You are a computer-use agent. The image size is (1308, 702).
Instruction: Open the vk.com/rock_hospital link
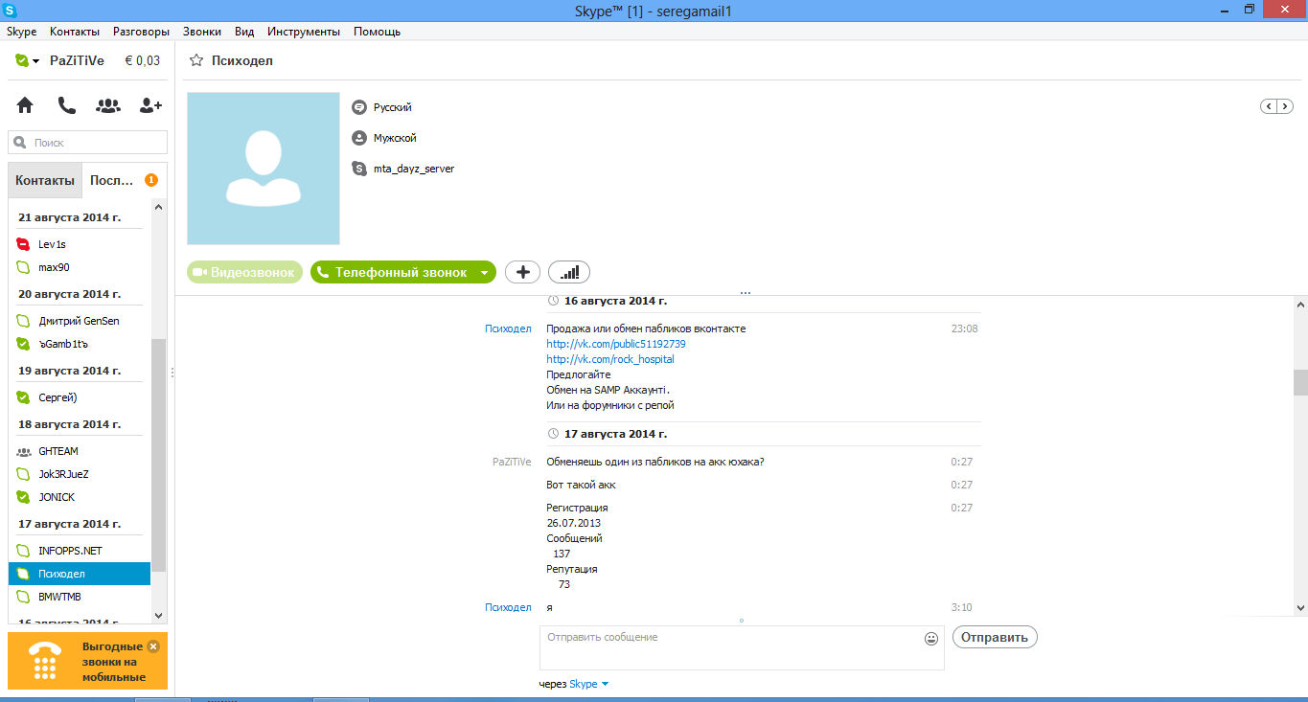click(x=610, y=359)
